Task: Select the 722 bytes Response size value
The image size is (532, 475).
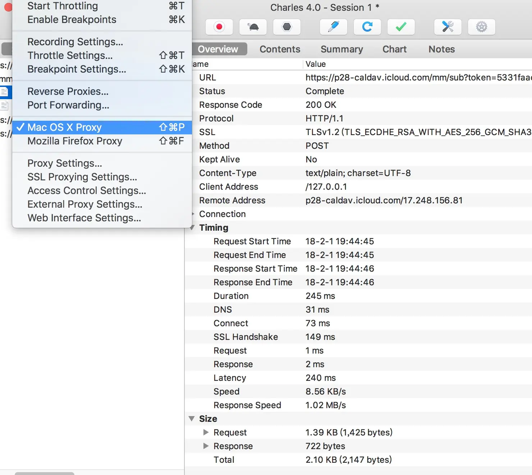Action: [325, 446]
